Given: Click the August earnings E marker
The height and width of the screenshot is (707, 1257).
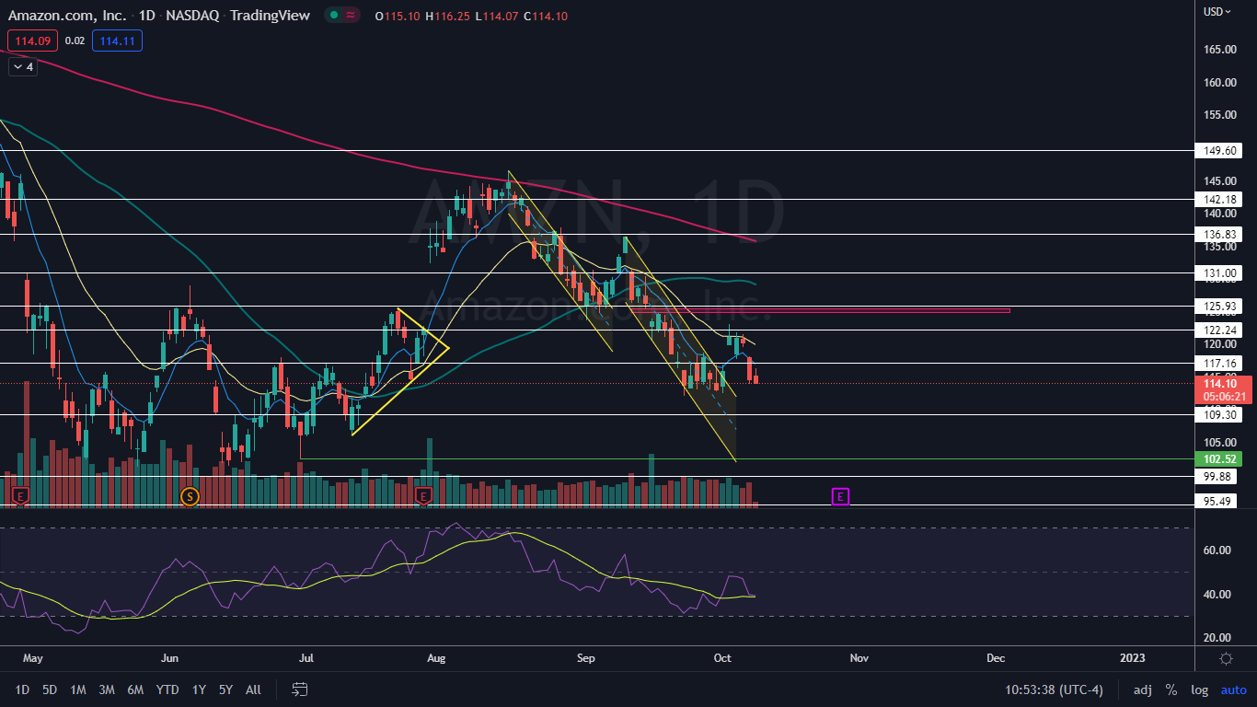Looking at the screenshot, I should (424, 496).
